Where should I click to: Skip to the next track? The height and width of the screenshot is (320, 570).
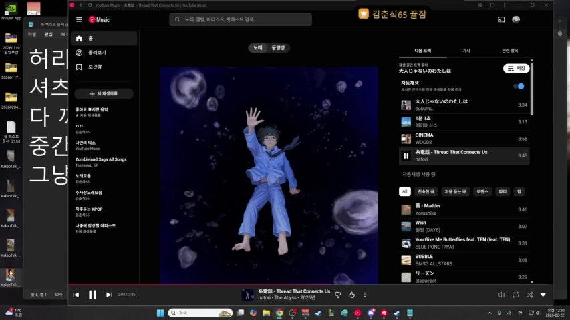pos(109,295)
